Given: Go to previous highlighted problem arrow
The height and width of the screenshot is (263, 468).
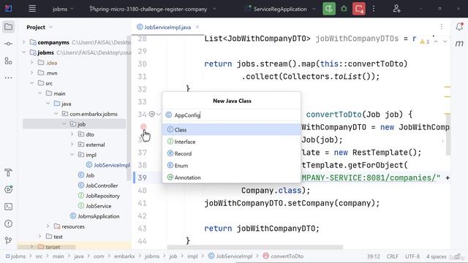Looking at the screenshot, I should click(436, 42).
